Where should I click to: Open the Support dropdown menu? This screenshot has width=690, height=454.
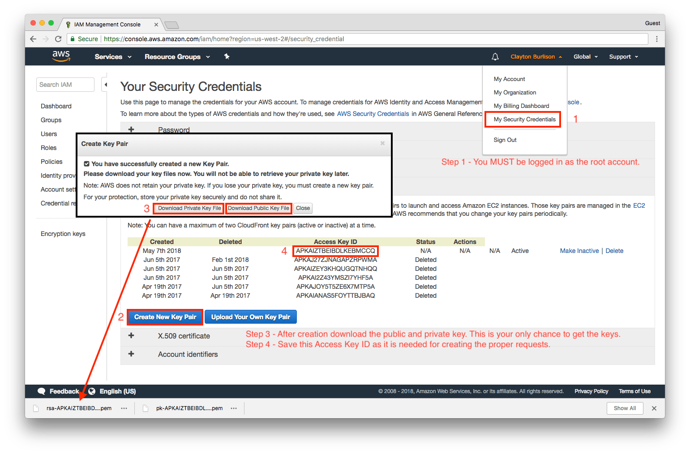coord(624,57)
